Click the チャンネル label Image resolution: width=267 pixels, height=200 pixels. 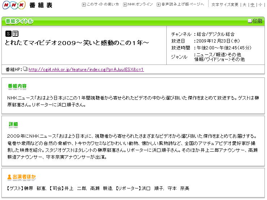[181, 34]
